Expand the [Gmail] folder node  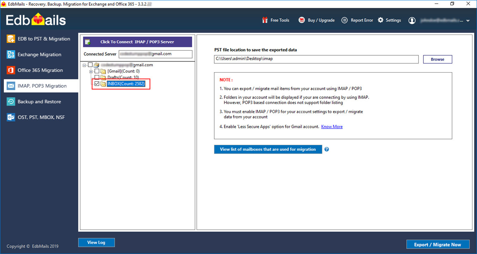point(91,71)
